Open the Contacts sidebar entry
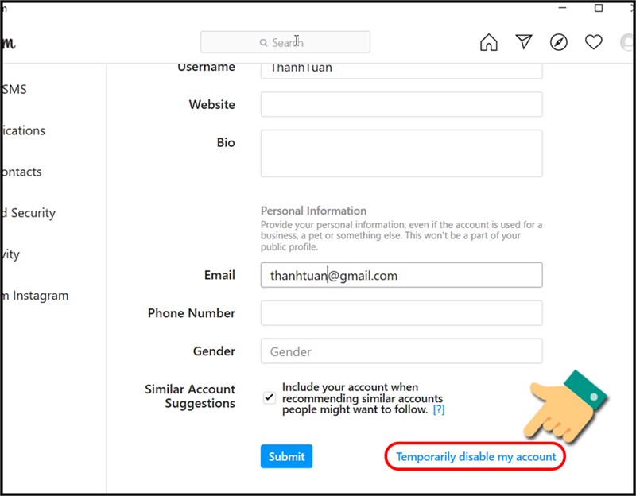636x496 pixels. click(21, 172)
